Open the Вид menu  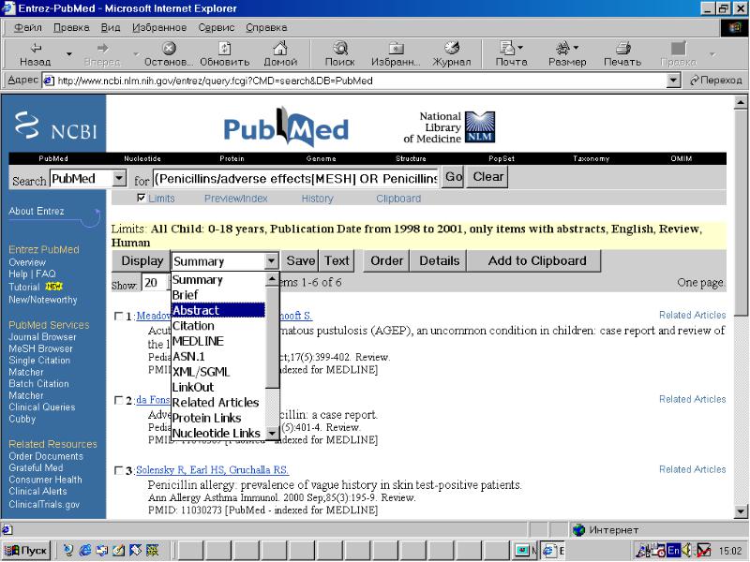coord(111,28)
